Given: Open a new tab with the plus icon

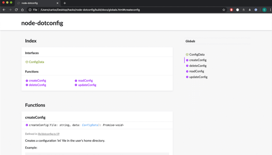Looking at the screenshot, I should pos(64,3).
